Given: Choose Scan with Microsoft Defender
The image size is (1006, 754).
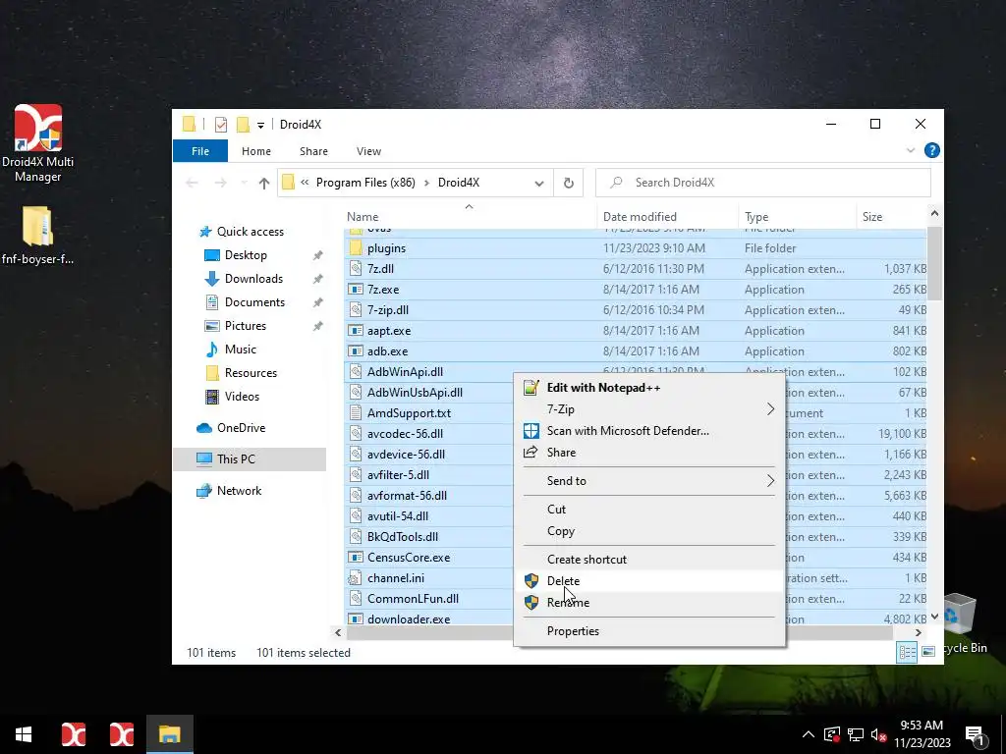Looking at the screenshot, I should (649, 431).
